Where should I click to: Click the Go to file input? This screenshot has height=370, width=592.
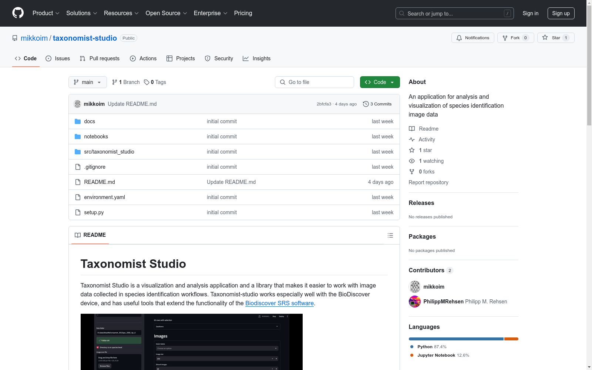[x=314, y=82]
